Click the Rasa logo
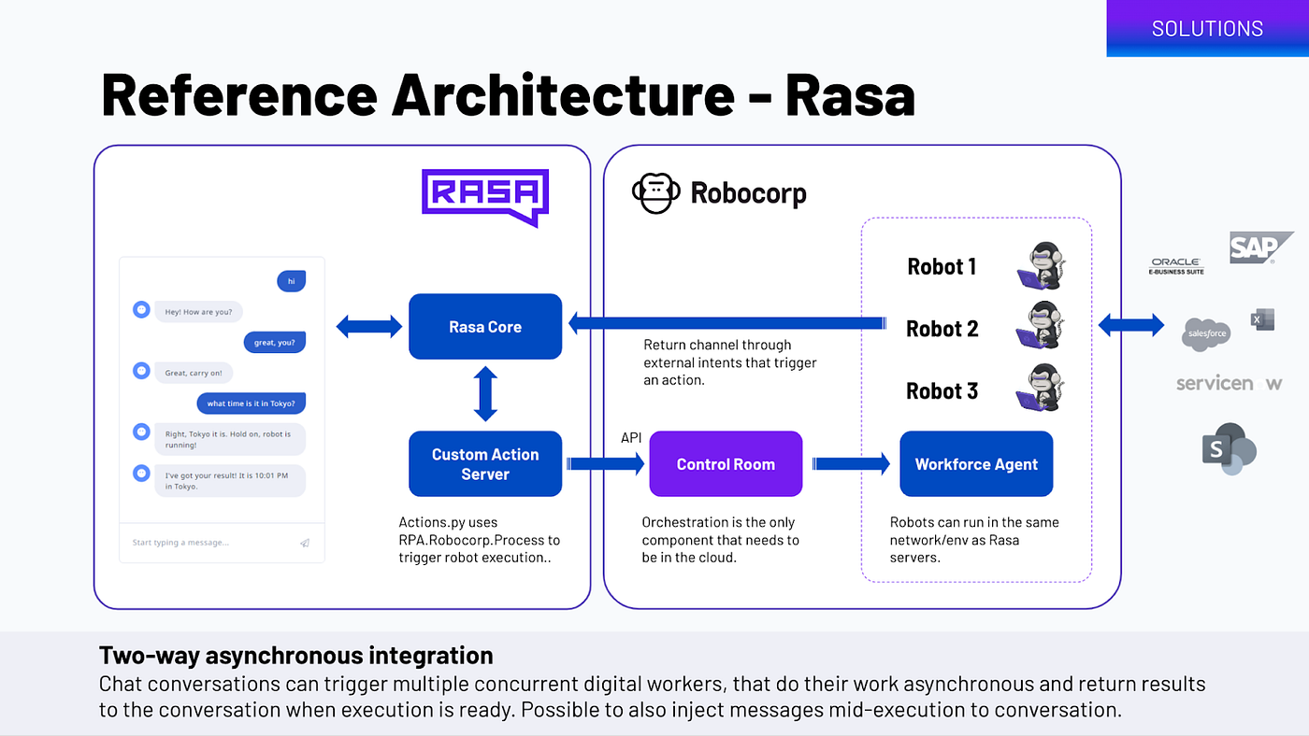1309x736 pixels. (x=484, y=197)
